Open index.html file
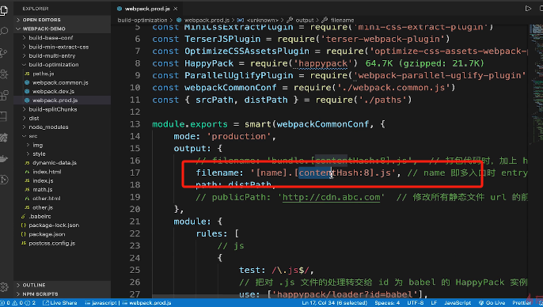 [x=63, y=172]
